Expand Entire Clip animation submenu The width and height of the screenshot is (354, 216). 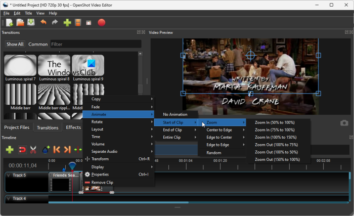coord(176,138)
